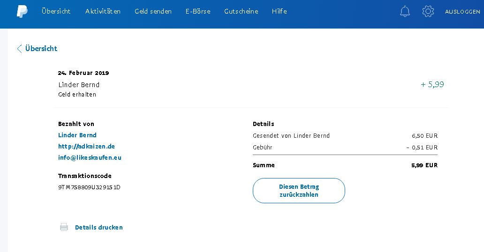This screenshot has width=484, height=252.
Task: Log out using AUSLOGGEN
Action: pyautogui.click(x=462, y=12)
